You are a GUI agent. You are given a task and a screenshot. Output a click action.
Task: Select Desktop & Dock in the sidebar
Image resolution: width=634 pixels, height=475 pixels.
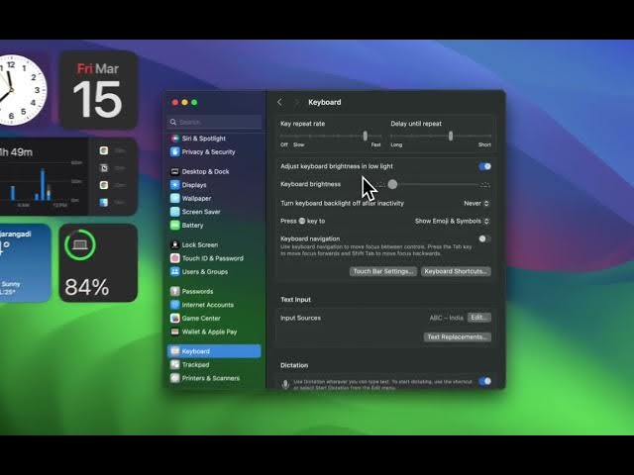click(x=214, y=171)
